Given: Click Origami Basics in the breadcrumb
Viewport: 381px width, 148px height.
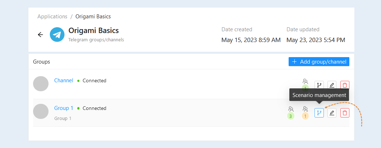Looking at the screenshot, I should coord(93,17).
